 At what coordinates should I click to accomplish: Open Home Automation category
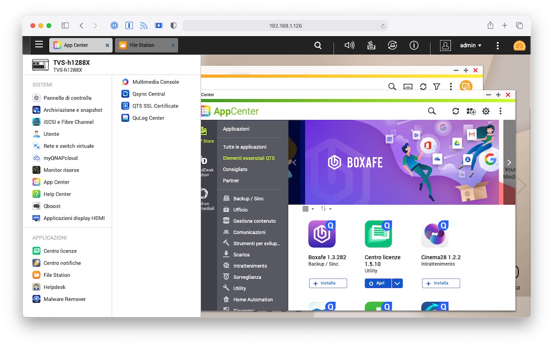pos(248,299)
